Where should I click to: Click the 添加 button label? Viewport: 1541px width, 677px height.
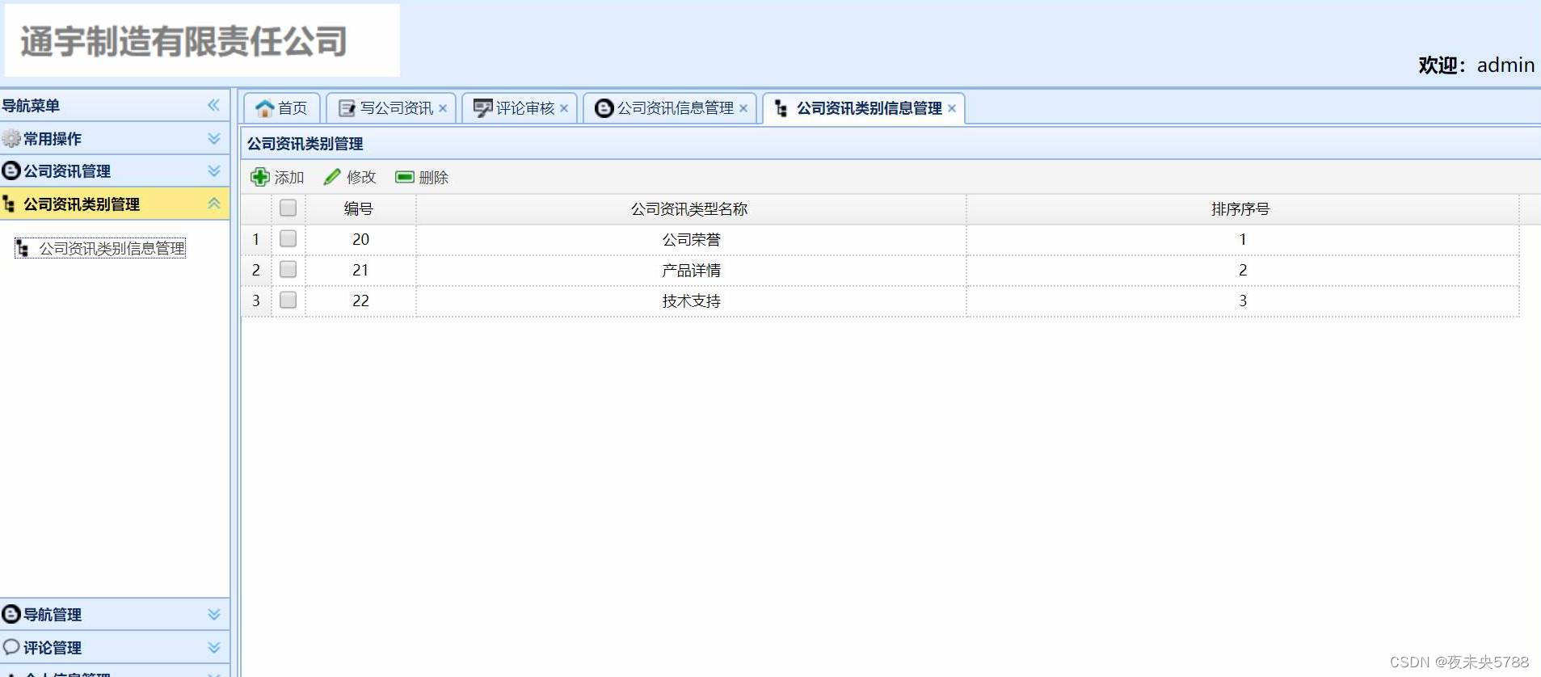[289, 178]
